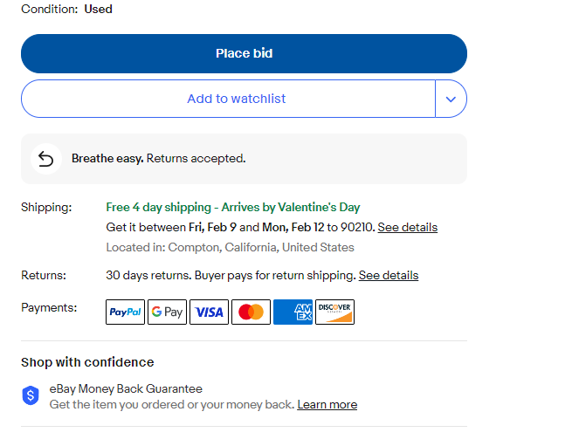The image size is (572, 446).
Task: Open See details for returns
Action: [x=388, y=275]
